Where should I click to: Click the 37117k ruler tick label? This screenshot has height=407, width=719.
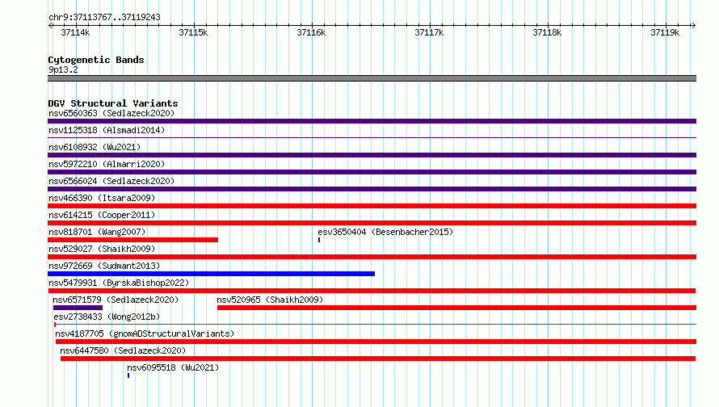[429, 32]
